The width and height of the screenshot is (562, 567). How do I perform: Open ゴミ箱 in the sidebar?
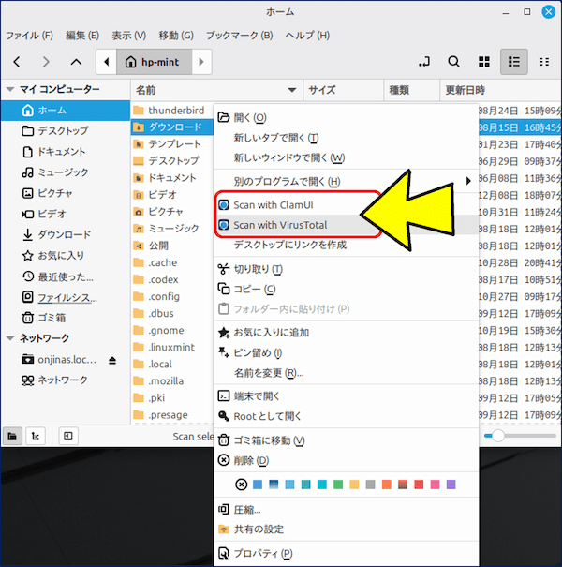point(65,318)
